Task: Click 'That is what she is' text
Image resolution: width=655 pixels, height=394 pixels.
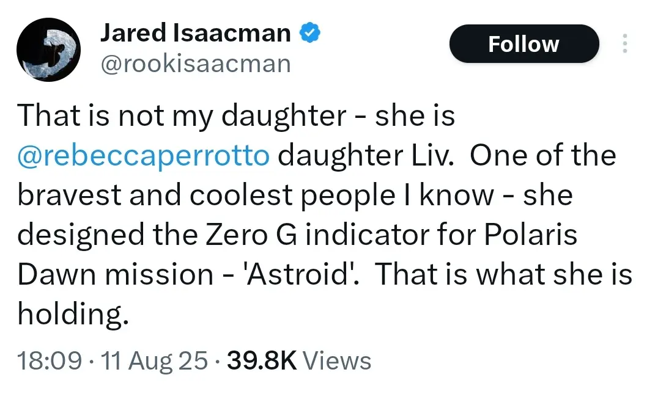Action: pos(503,275)
